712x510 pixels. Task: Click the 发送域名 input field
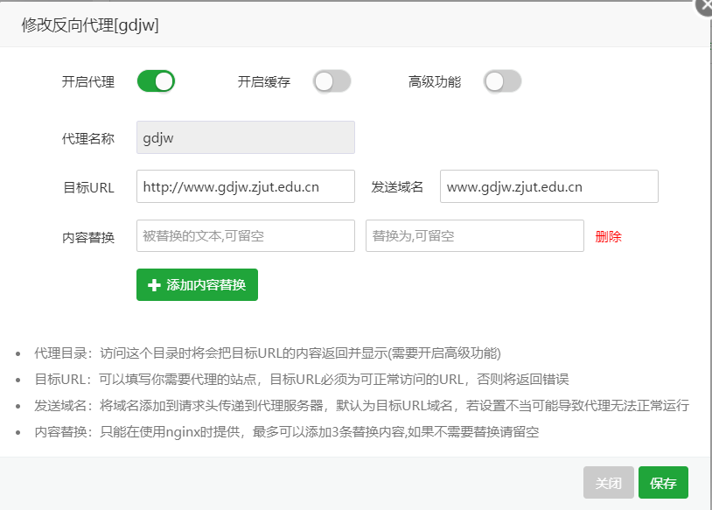coord(549,186)
